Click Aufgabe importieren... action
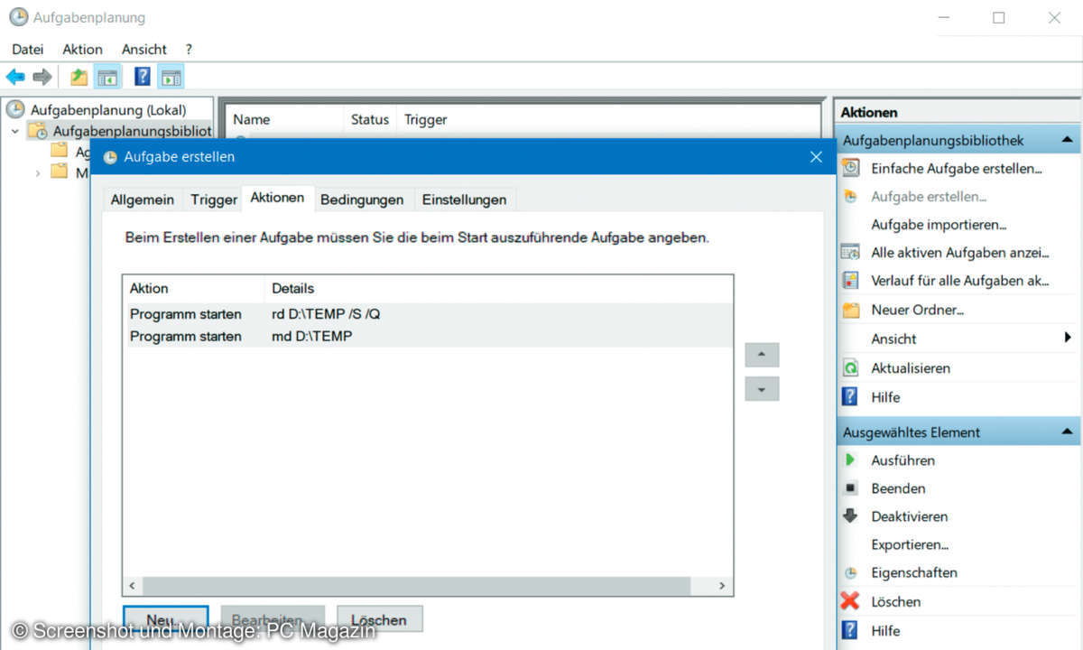1083x650 pixels. coord(939,224)
